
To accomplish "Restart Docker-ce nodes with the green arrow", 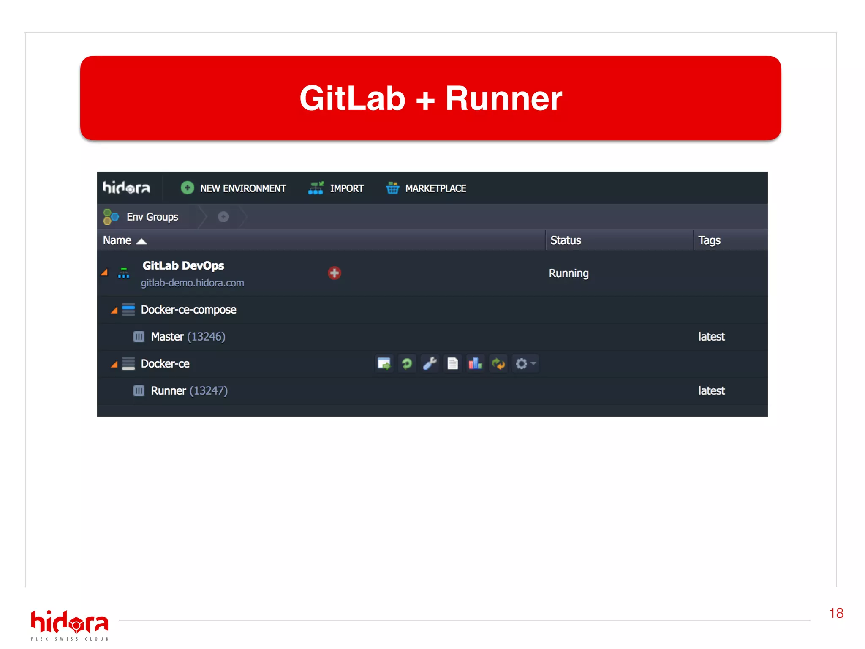I will pos(407,363).
